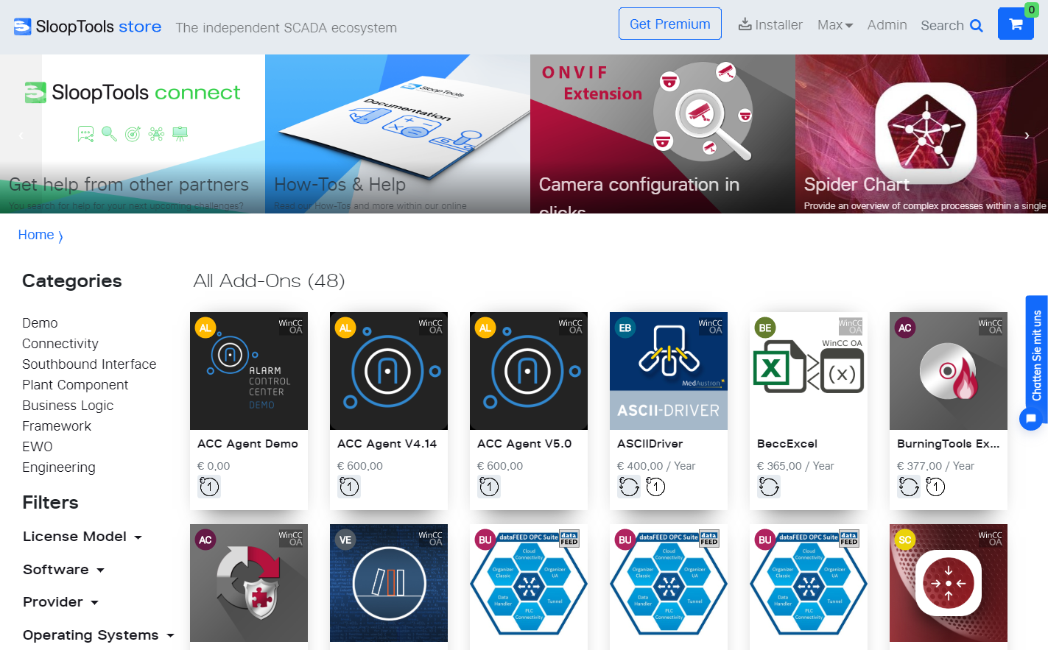Click the SloopTools store logo
1048x650 pixels.
point(88,27)
